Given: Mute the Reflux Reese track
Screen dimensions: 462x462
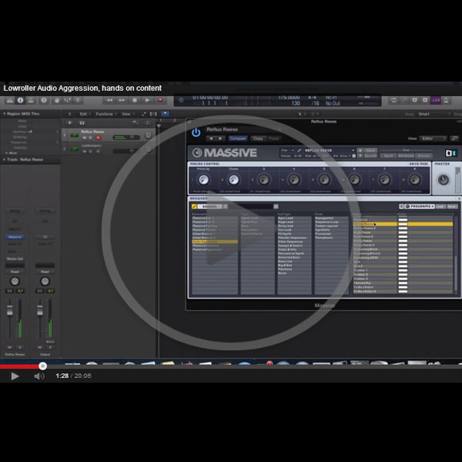Looking at the screenshot, I should click(x=85, y=138).
